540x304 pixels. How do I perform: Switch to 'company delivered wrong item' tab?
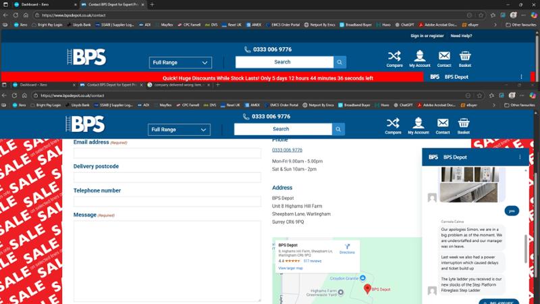tap(178, 85)
